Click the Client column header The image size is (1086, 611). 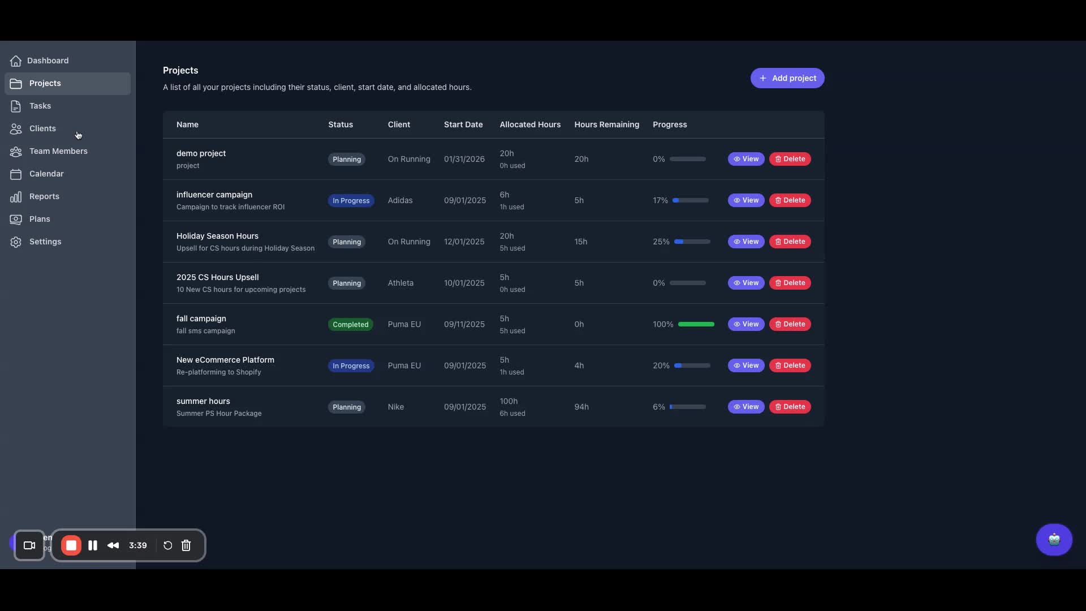(399, 124)
